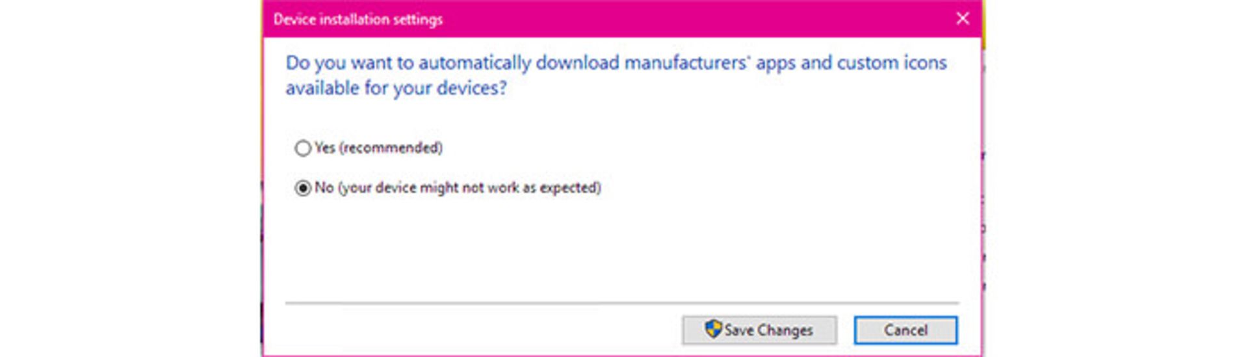Click the "Yes (recommended)" label text
This screenshot has height=357, width=1248.
[378, 148]
